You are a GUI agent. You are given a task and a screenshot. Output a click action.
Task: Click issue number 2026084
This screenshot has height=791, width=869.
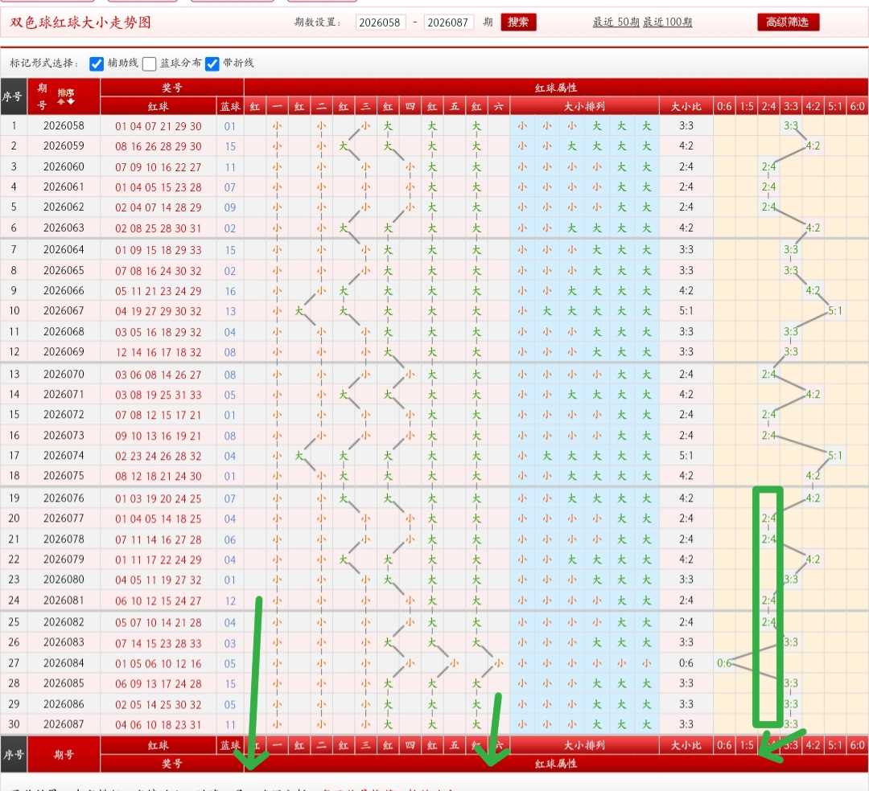tap(64, 662)
